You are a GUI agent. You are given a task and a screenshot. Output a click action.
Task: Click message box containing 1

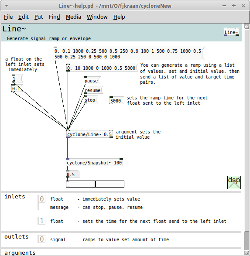click(17, 79)
